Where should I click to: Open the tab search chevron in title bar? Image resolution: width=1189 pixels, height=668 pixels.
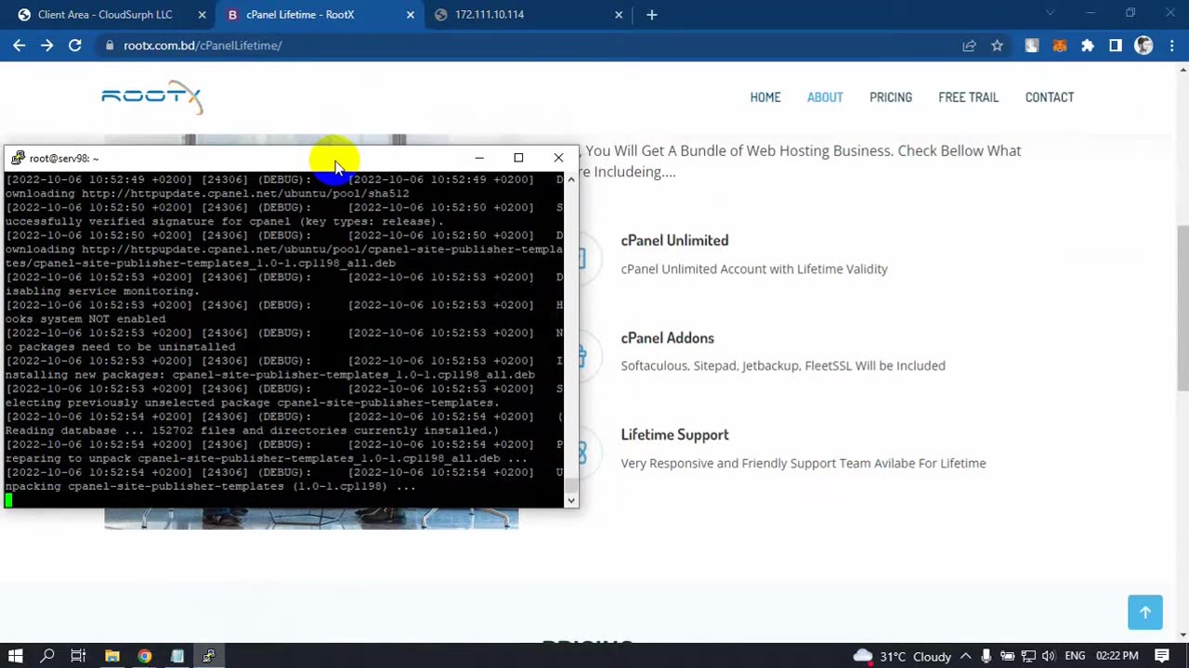point(1051,13)
